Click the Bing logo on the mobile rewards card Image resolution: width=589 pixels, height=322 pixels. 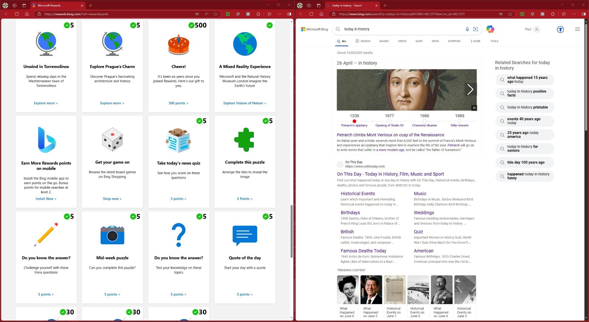click(46, 140)
